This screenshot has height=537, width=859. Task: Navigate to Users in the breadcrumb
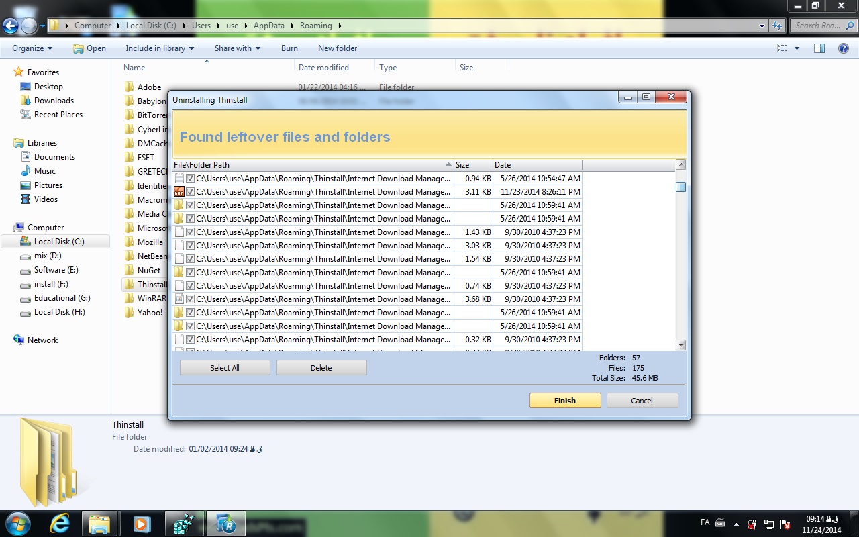[x=201, y=26]
